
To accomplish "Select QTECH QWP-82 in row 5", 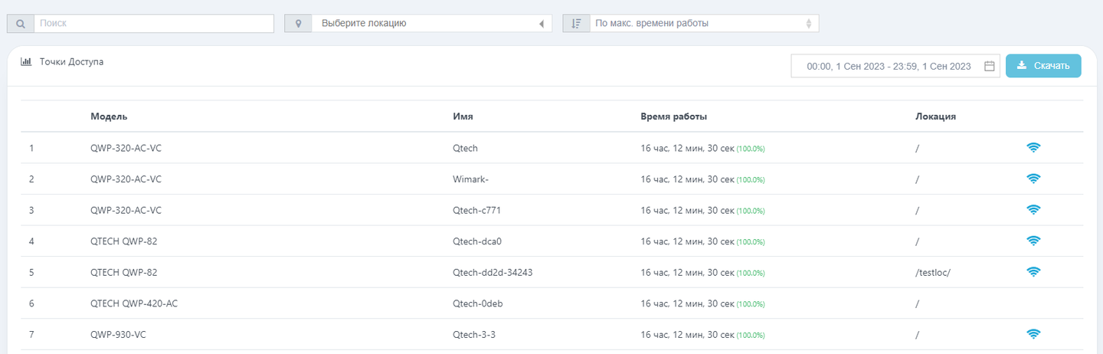I will click(x=124, y=272).
